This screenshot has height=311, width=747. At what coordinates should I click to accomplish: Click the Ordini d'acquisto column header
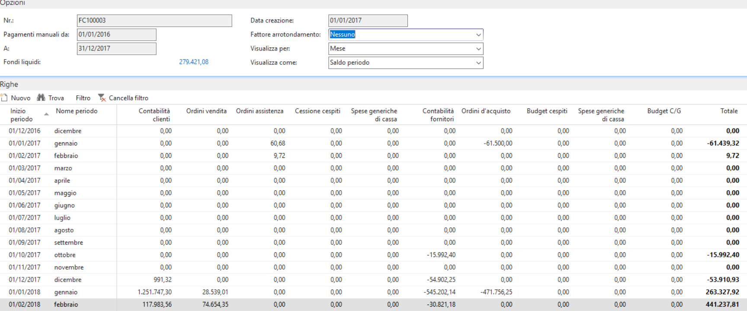(x=486, y=111)
